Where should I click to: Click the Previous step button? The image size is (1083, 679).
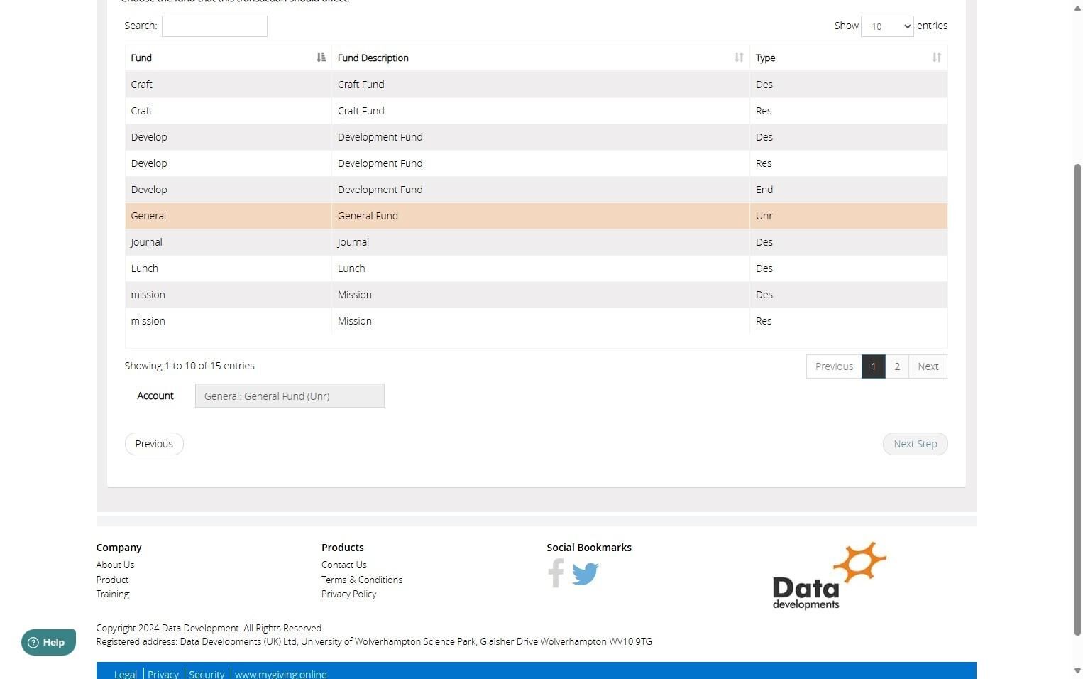pyautogui.click(x=154, y=444)
